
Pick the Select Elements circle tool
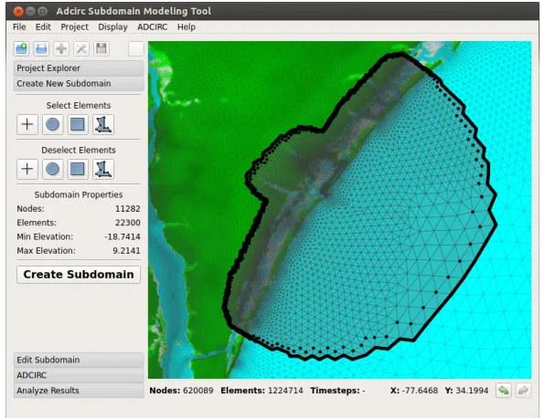coord(52,124)
